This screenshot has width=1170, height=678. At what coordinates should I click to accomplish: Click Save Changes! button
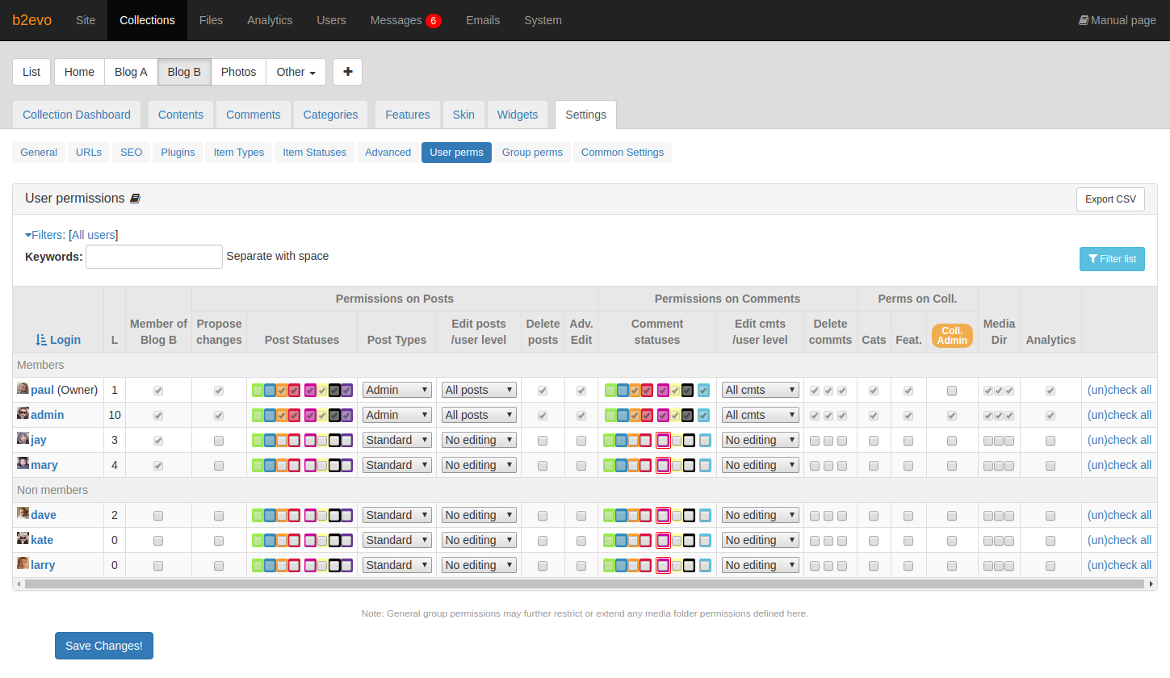104,646
